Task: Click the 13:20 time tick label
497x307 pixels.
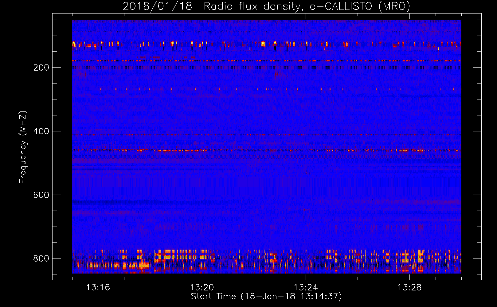Action: 202,287
